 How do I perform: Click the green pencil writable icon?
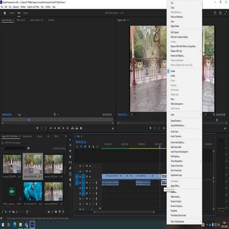[x=3, y=212]
